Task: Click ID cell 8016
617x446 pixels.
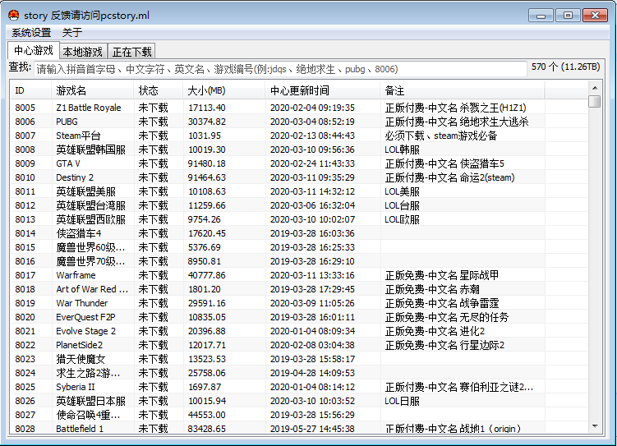Action: pos(25,261)
